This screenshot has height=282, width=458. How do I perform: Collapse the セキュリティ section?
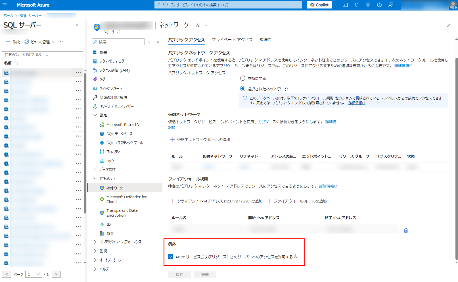coord(95,179)
